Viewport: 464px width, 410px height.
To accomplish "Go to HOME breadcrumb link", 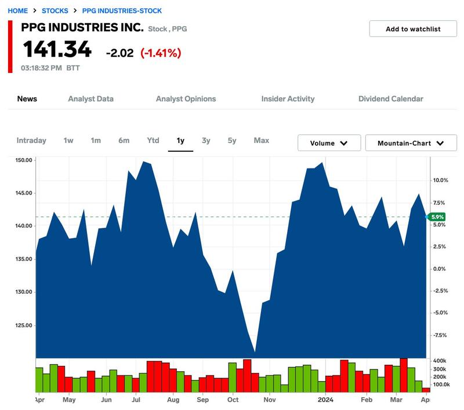I will click(x=18, y=11).
